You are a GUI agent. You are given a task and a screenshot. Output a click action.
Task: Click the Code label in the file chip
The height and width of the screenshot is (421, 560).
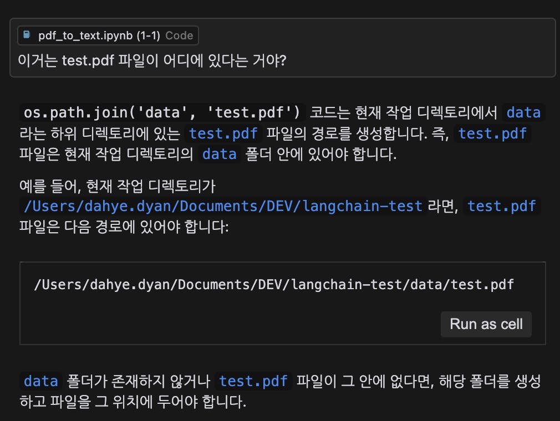pyautogui.click(x=179, y=35)
